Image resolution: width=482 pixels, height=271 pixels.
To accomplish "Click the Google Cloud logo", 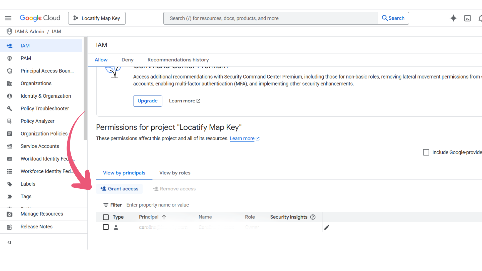I will click(x=40, y=18).
